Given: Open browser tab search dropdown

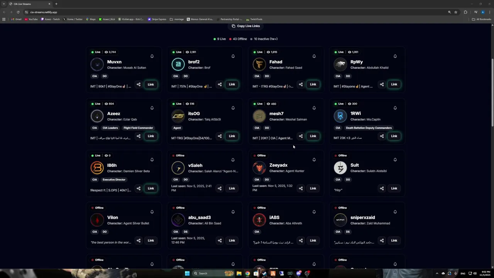Looking at the screenshot, I should [x=4, y=4].
